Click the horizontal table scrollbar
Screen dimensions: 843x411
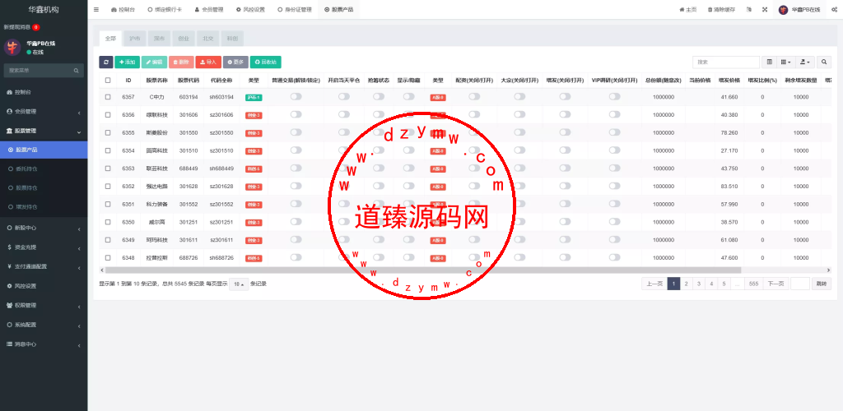click(x=423, y=270)
